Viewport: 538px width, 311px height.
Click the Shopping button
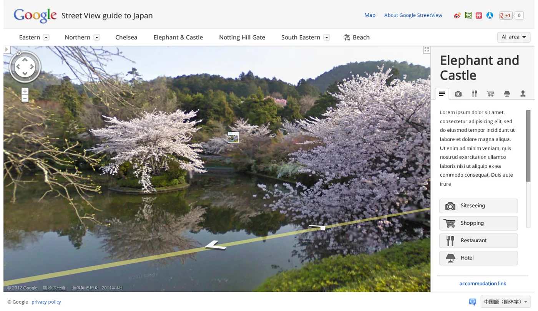pyautogui.click(x=478, y=223)
